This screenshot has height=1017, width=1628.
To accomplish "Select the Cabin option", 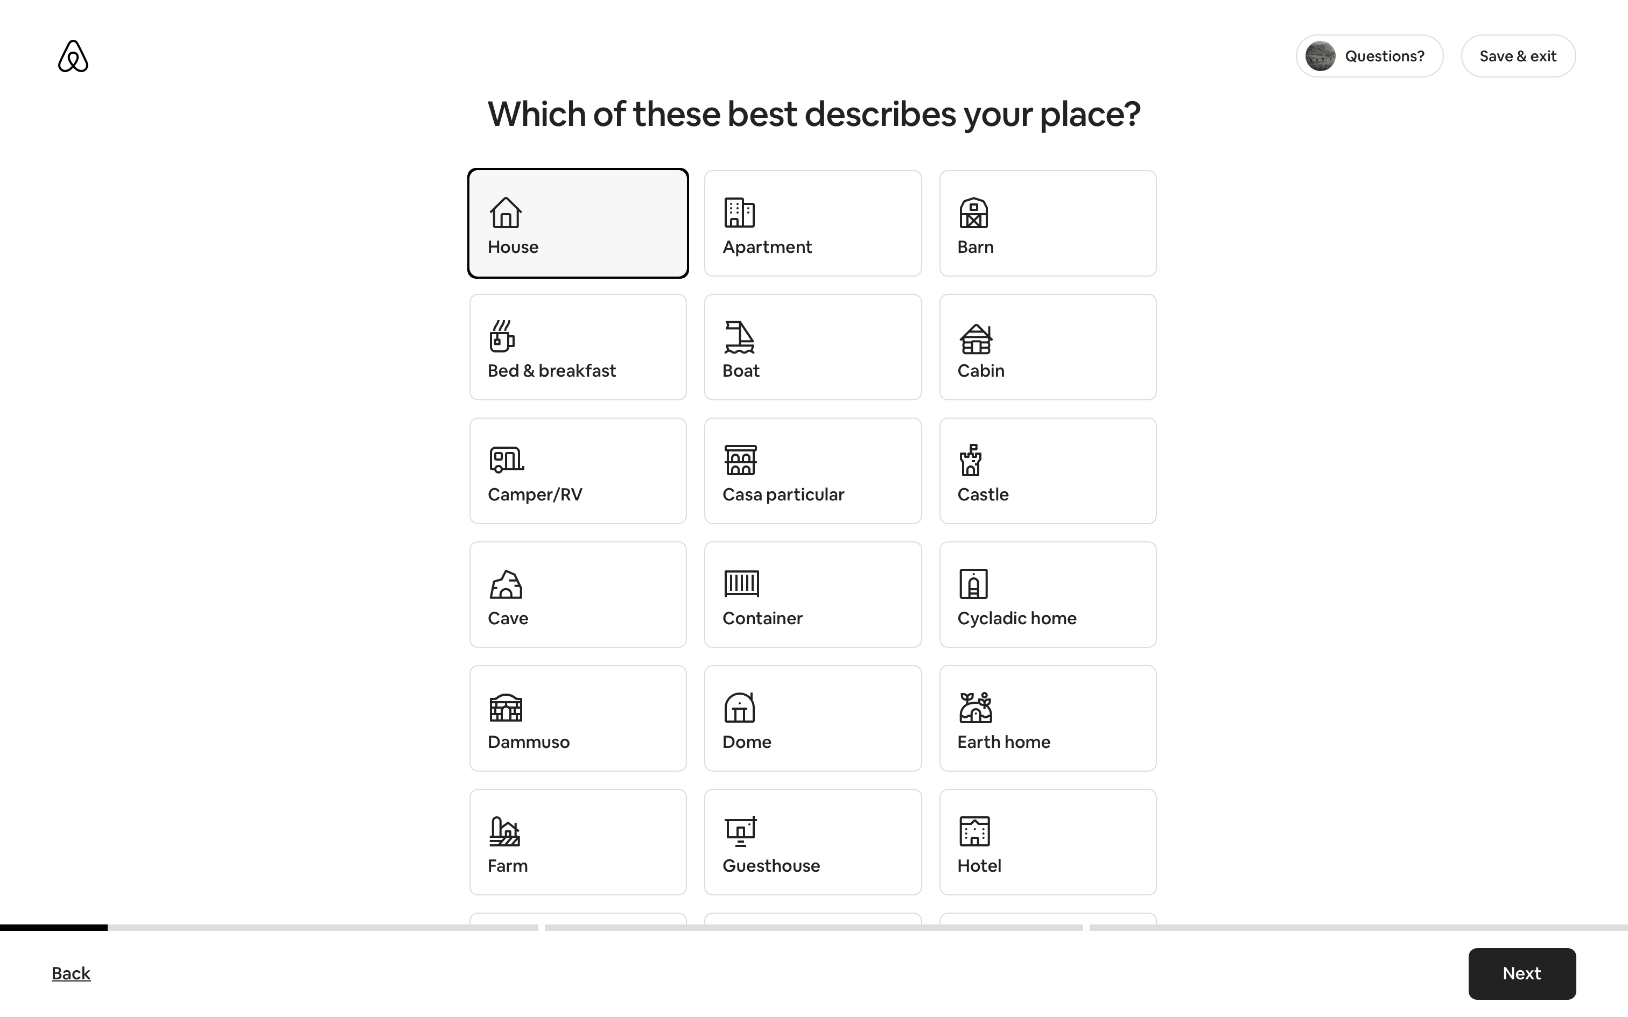I will pos(1047,347).
